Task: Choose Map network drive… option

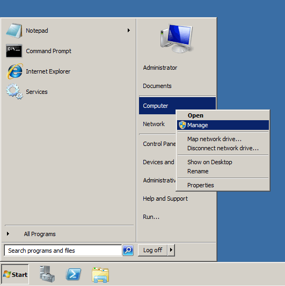Action: coord(223,139)
